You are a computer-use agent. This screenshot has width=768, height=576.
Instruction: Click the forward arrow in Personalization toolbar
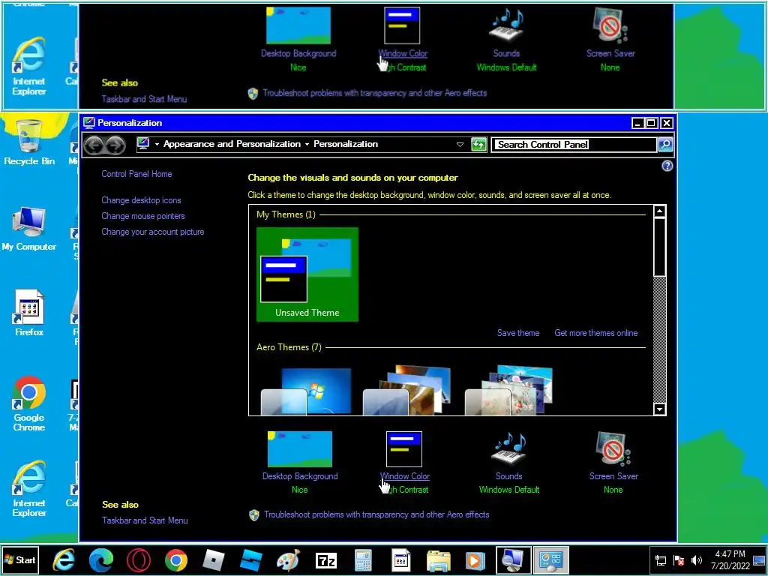coord(115,145)
